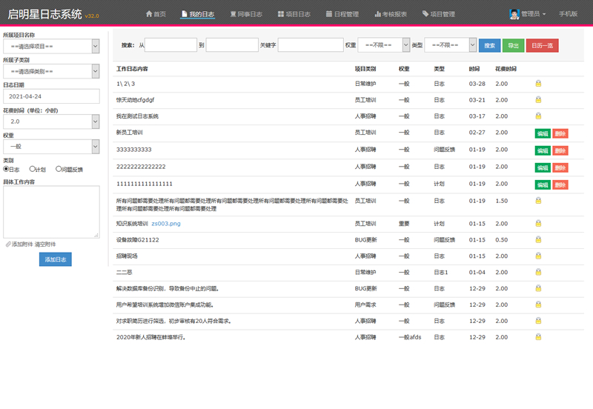Select the 计划 radio option

tap(32, 169)
